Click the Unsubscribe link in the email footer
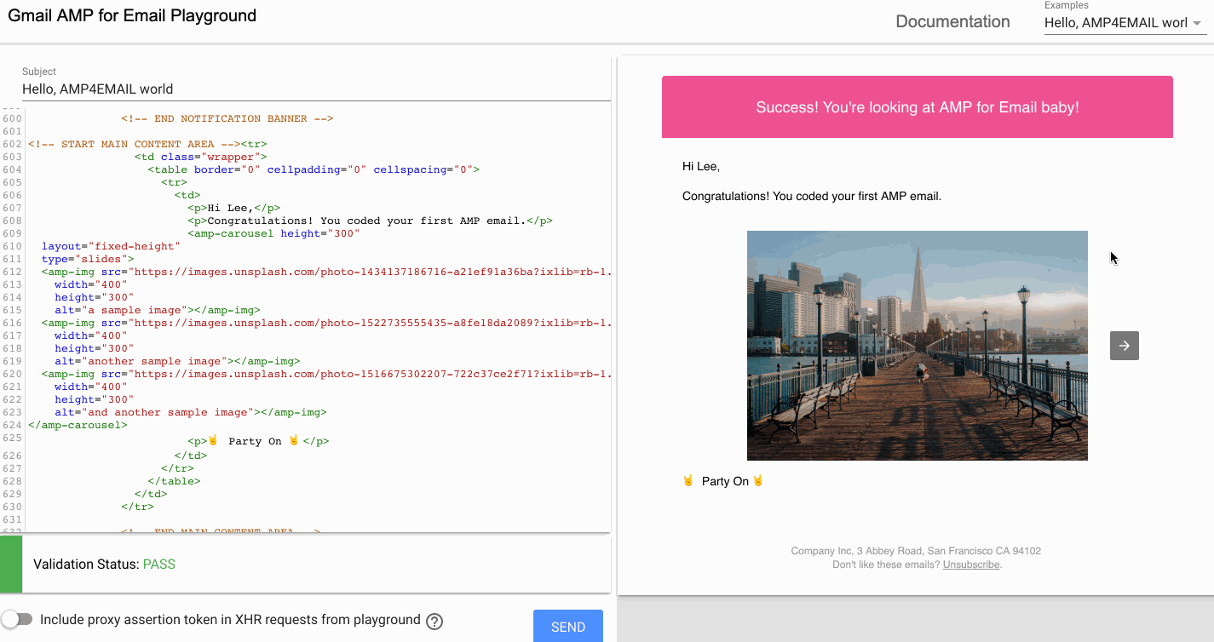This screenshot has width=1214, height=642. click(970, 564)
